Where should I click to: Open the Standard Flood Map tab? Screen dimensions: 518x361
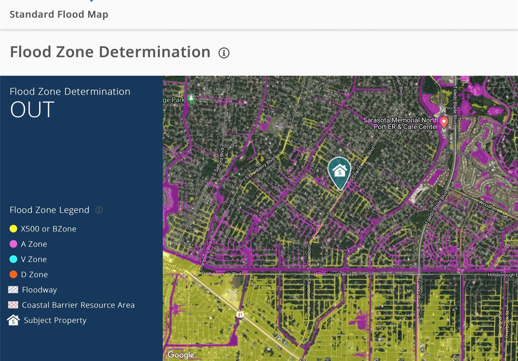[x=59, y=15]
